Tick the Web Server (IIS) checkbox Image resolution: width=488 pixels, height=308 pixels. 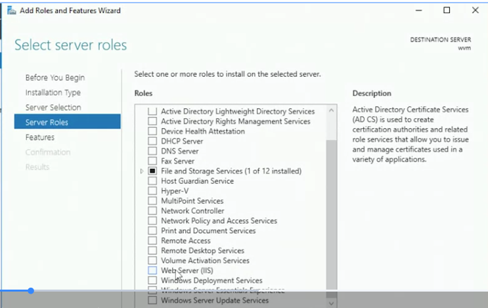click(x=152, y=271)
